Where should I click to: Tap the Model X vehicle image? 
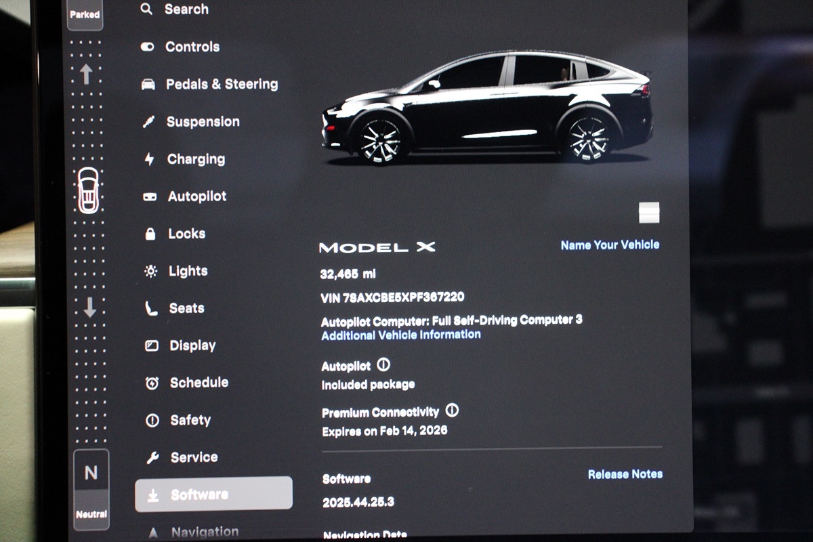click(488, 108)
